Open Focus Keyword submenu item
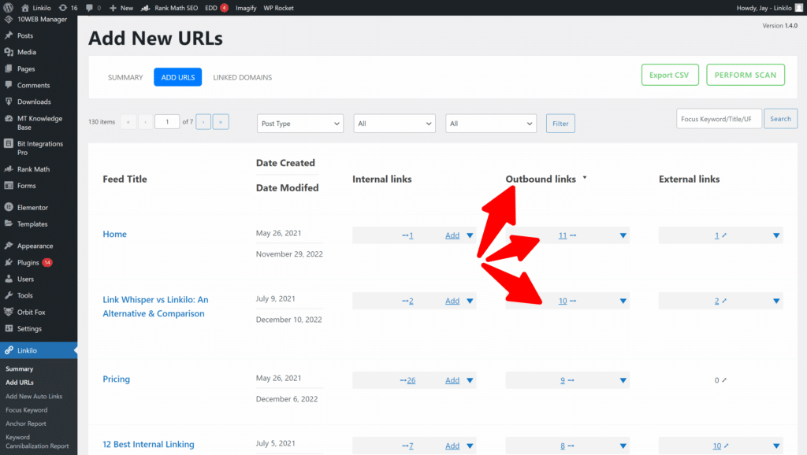 tap(26, 410)
